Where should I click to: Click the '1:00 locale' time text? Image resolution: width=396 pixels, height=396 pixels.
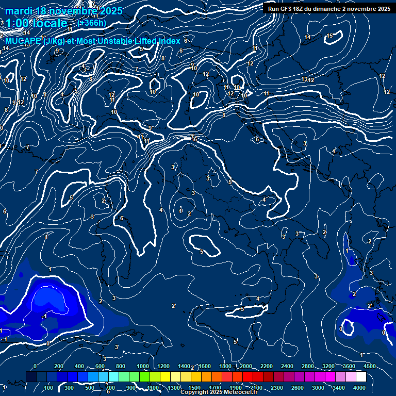click(36, 23)
